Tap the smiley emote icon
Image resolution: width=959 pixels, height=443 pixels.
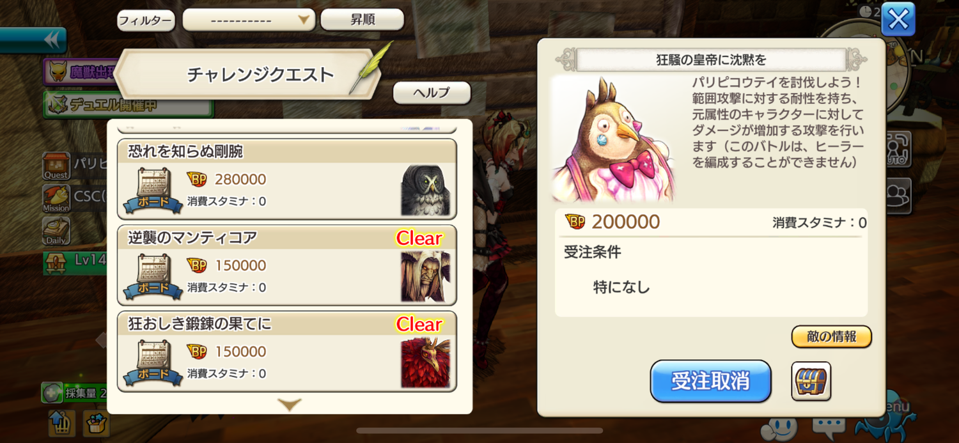click(x=779, y=426)
